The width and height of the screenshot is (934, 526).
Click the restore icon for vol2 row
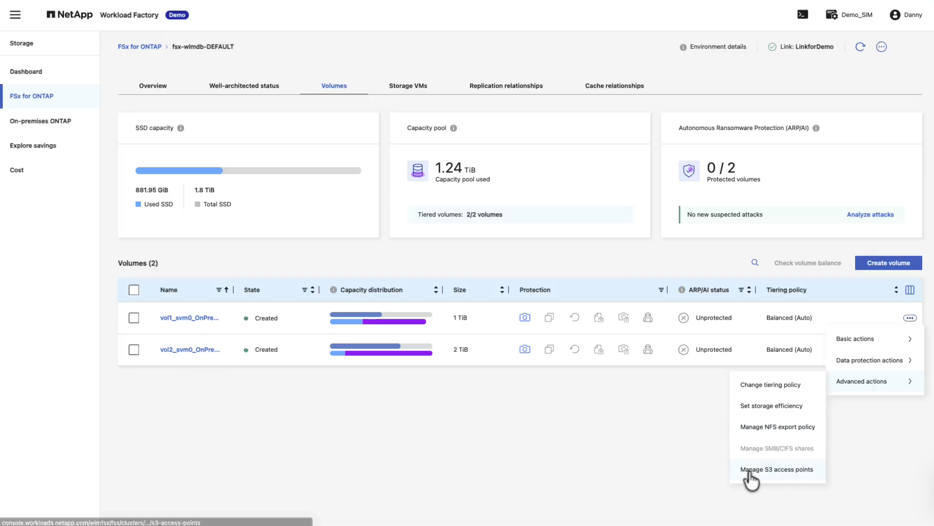coord(574,349)
